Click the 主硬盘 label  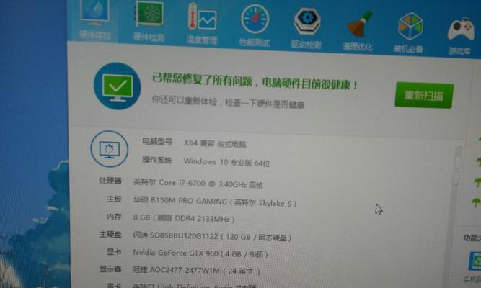click(110, 235)
